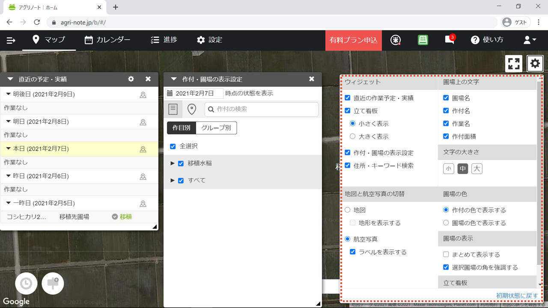Open the カレンダー tab
548x308 pixels.
click(x=107, y=40)
